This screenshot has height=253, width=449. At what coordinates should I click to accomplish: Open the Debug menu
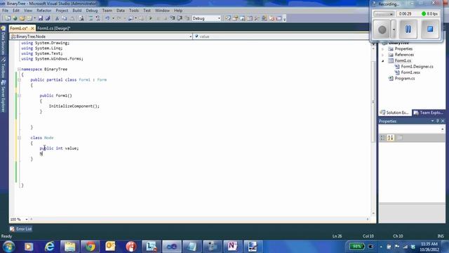point(92,11)
